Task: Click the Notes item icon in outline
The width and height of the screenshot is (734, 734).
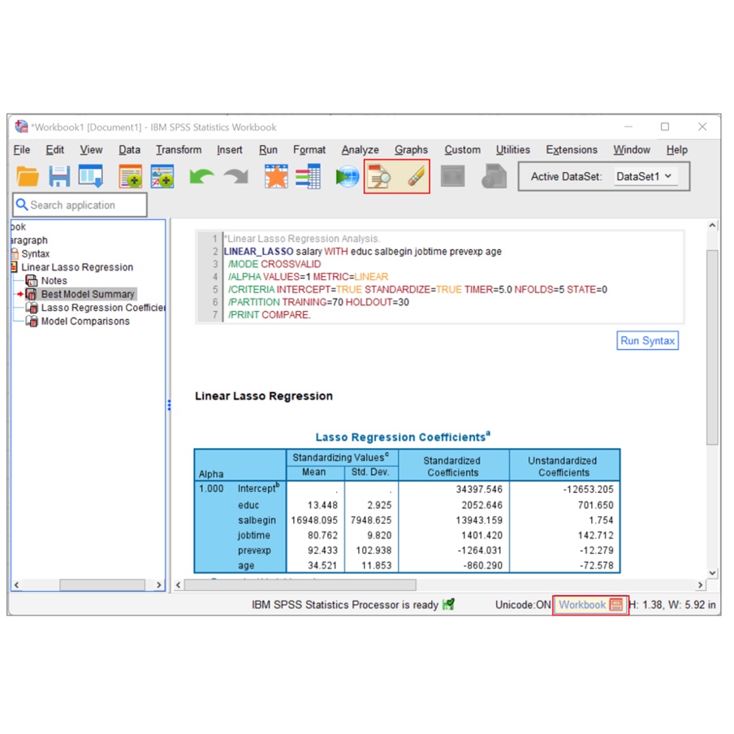Action: tap(32, 280)
